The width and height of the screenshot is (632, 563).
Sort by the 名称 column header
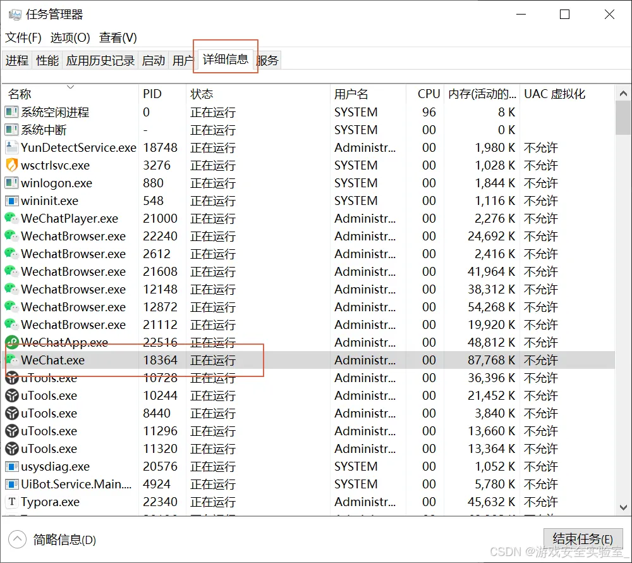(x=71, y=94)
